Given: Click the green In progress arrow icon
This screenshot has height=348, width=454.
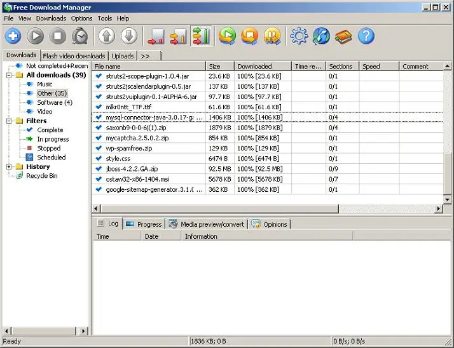Looking at the screenshot, I should [x=29, y=139].
